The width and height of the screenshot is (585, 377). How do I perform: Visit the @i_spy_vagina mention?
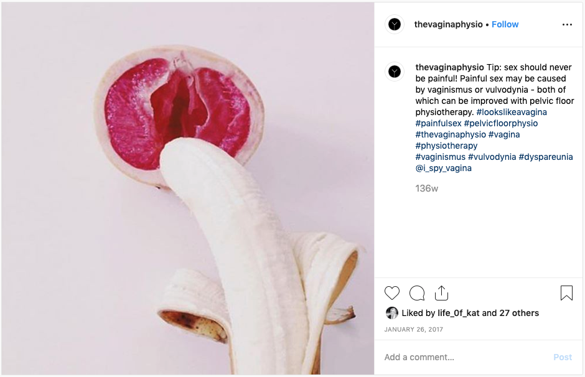(443, 168)
